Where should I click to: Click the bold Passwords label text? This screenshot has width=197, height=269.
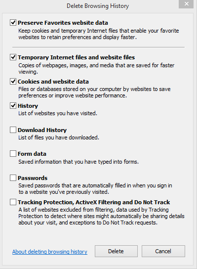[33, 178]
